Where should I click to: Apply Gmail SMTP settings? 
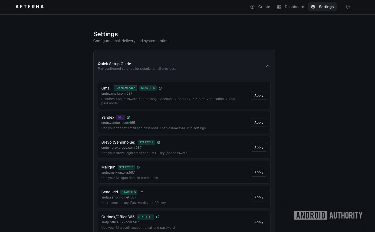(x=259, y=95)
